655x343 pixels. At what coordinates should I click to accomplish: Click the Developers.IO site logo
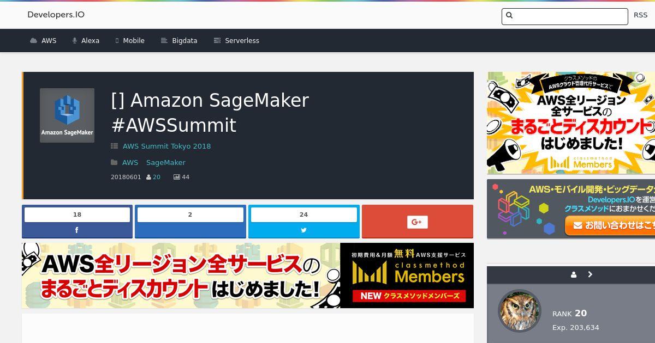[56, 15]
